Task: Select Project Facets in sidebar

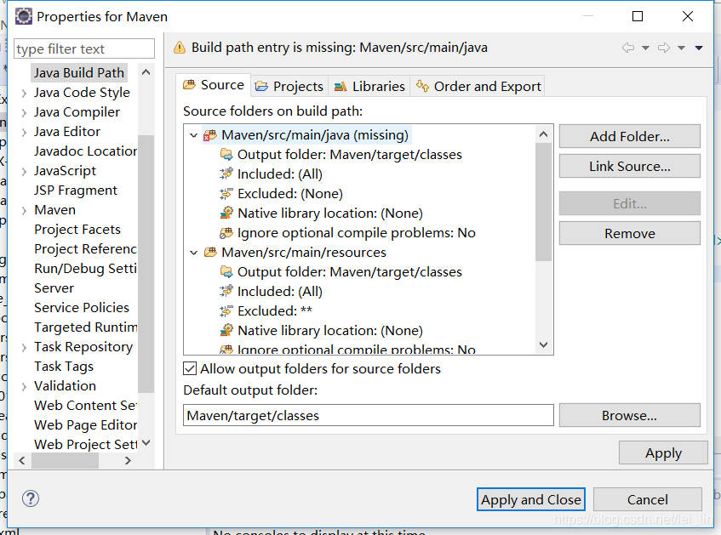Action: click(x=77, y=230)
